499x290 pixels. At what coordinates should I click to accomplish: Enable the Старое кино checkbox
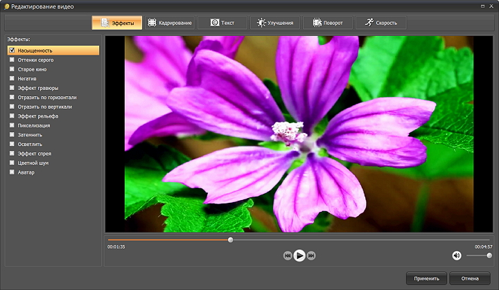tap(12, 69)
